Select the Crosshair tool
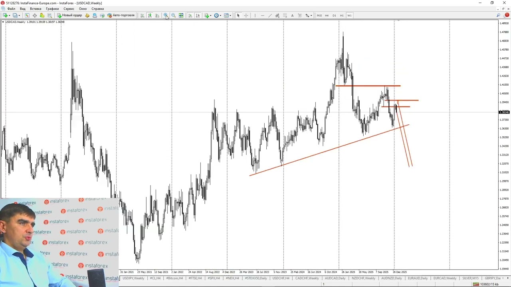 click(x=246, y=16)
